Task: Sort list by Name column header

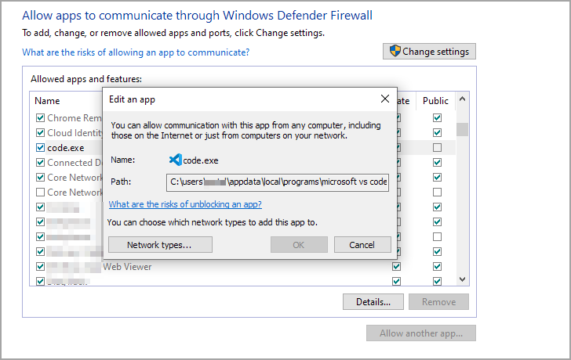Action: tap(48, 101)
